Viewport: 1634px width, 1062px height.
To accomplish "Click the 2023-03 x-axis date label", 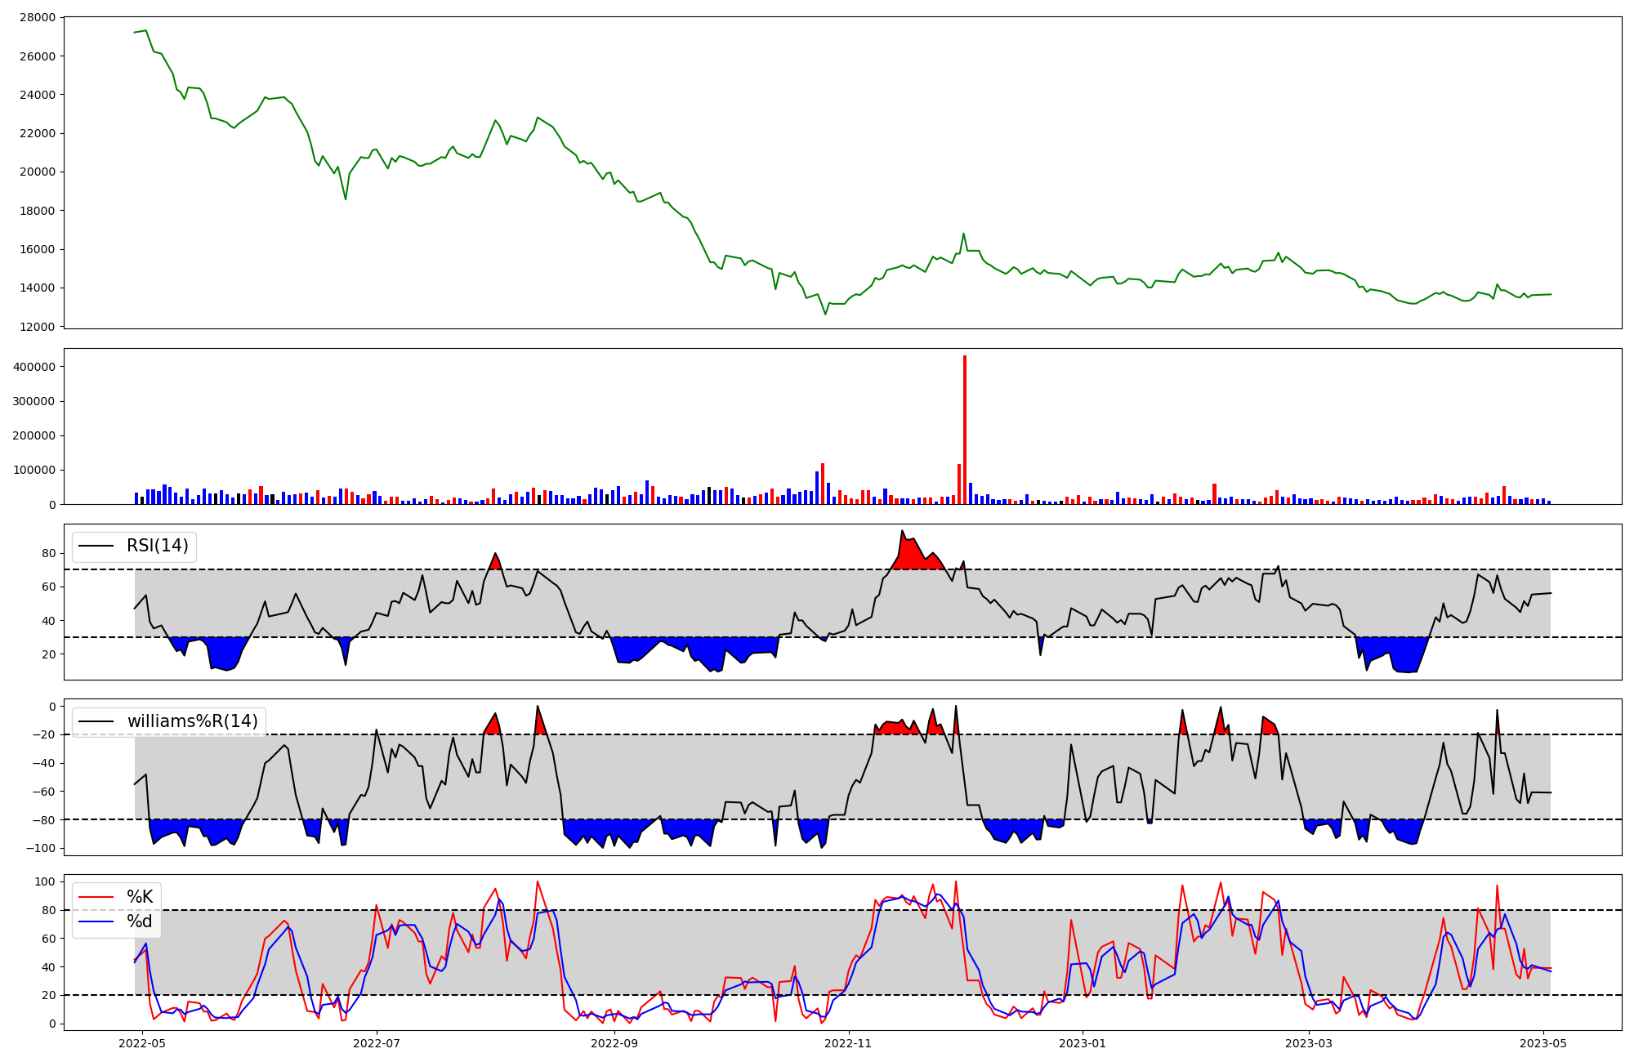I will [x=1310, y=1043].
